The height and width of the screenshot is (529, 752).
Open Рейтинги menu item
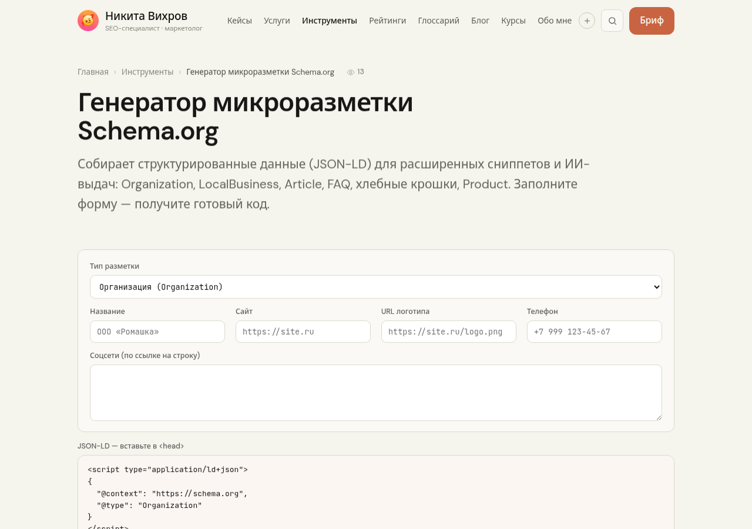(388, 21)
